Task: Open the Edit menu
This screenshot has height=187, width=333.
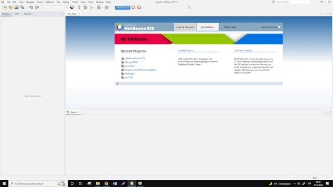Action: click(x=15, y=2)
